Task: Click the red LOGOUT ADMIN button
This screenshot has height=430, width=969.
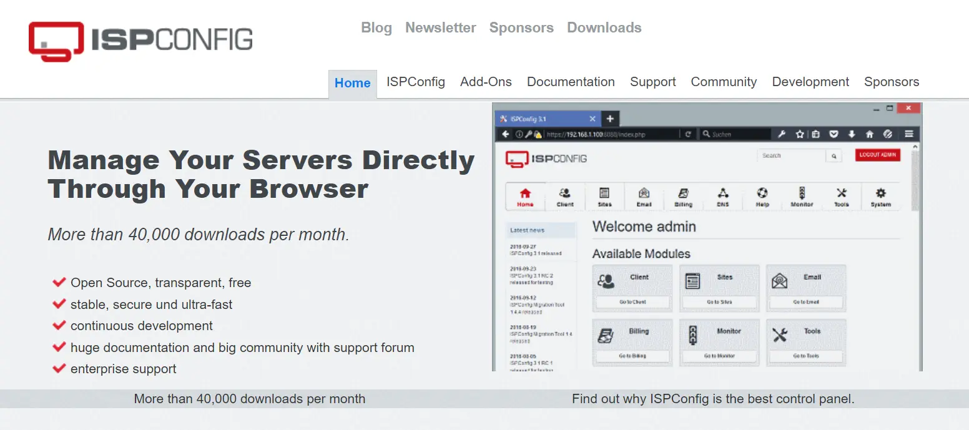Action: 878,155
